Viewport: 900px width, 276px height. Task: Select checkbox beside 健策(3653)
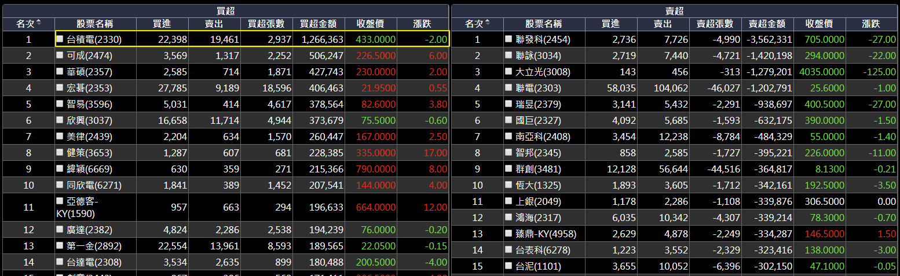(x=60, y=153)
